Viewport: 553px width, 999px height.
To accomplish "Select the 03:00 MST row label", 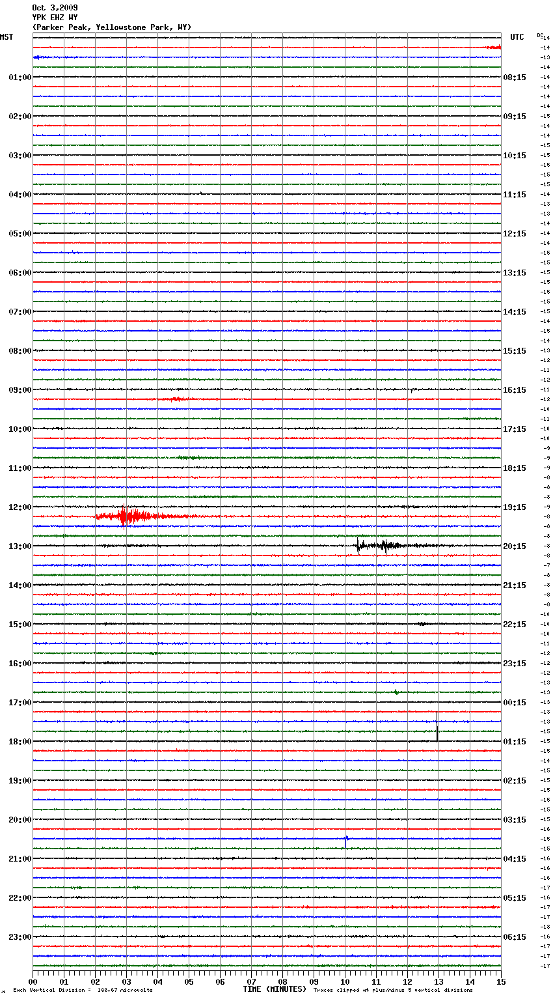I will [20, 156].
